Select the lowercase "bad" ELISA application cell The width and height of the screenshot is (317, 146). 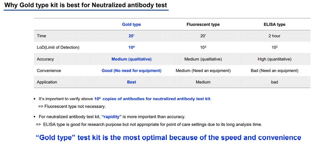[275, 82]
